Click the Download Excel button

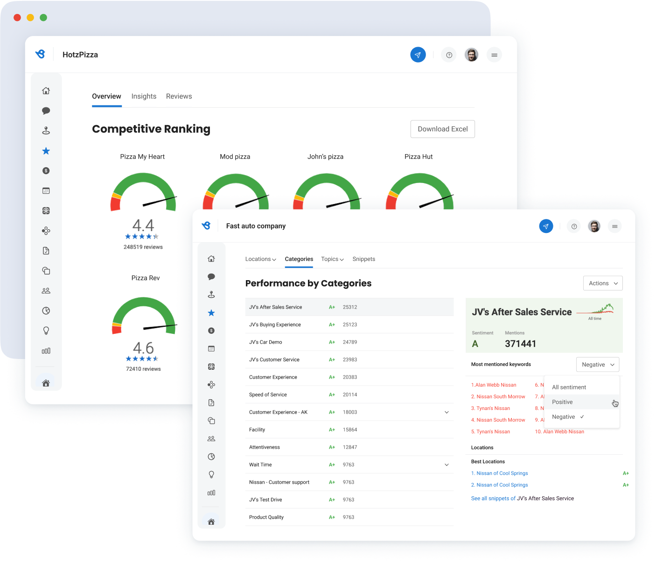[442, 129]
